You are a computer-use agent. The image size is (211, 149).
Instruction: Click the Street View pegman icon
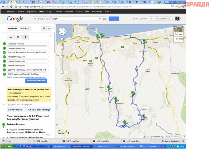(62, 45)
